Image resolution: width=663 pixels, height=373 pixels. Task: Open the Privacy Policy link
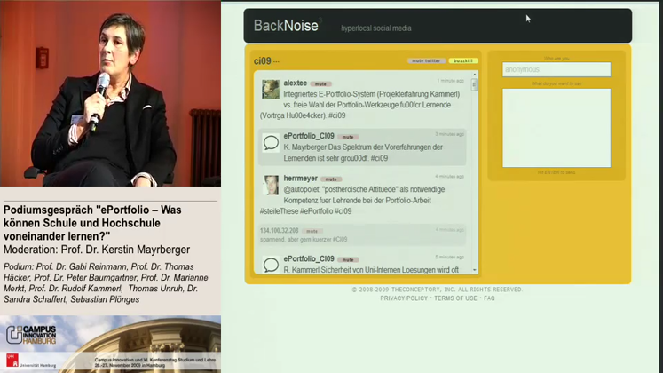(404, 298)
